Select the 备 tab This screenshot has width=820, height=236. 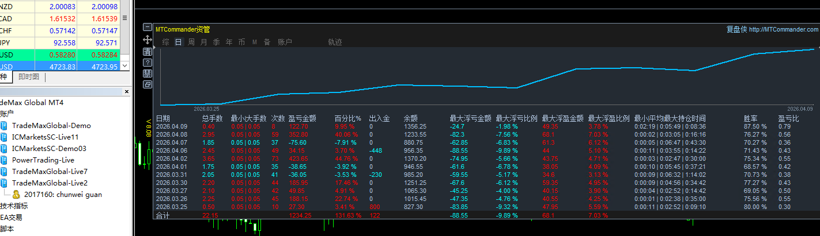pos(267,42)
